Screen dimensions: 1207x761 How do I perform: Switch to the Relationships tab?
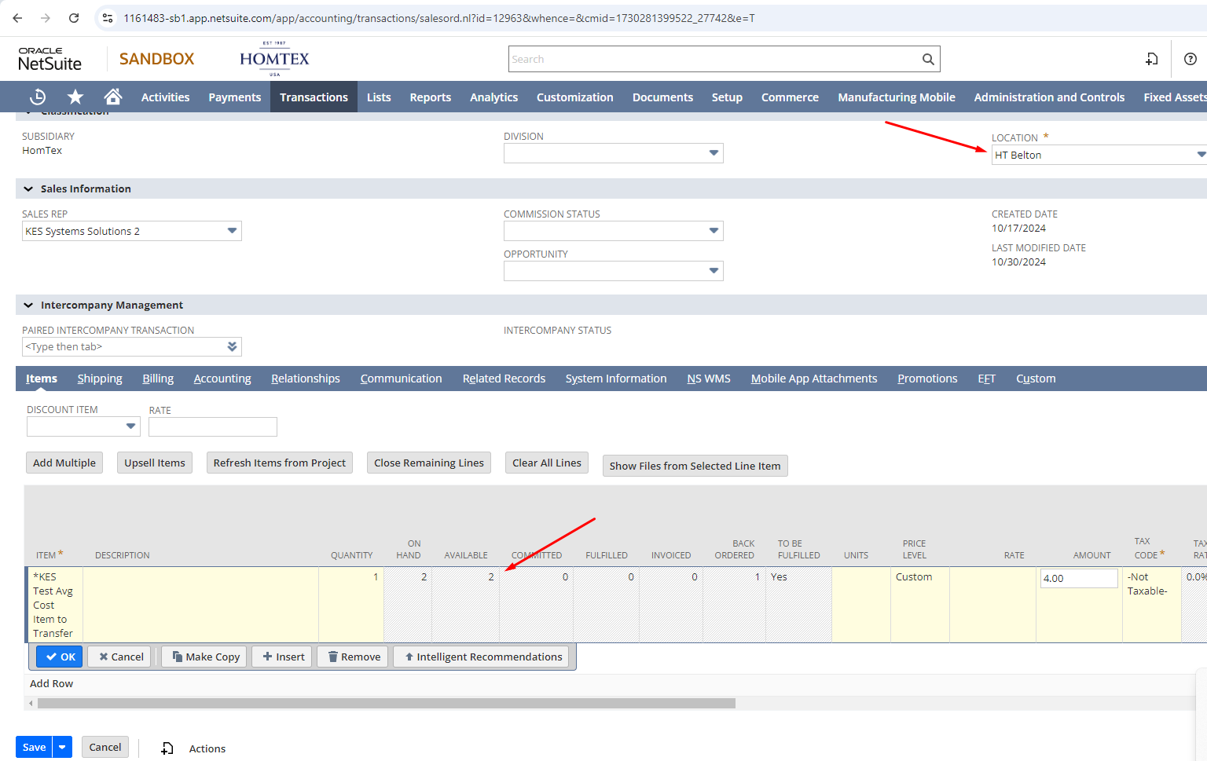click(306, 379)
